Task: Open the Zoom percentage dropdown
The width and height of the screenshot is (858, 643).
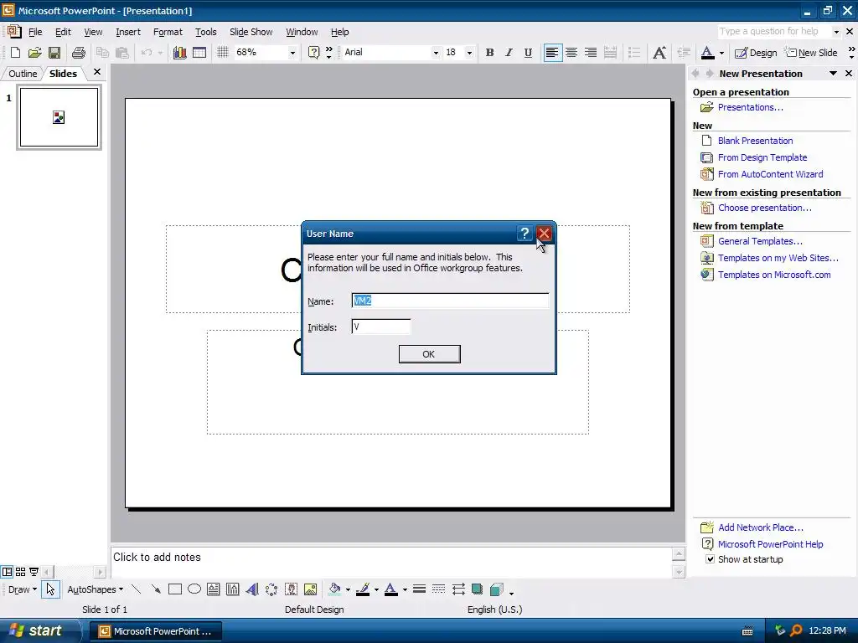Action: pyautogui.click(x=292, y=53)
